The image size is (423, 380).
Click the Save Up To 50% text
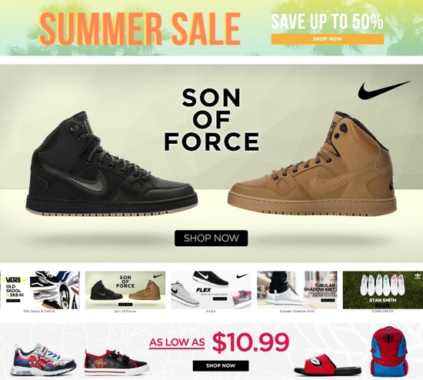(327, 22)
